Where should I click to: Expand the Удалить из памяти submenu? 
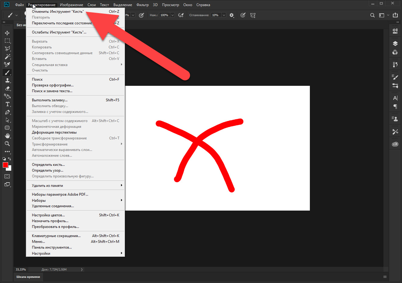click(121, 185)
